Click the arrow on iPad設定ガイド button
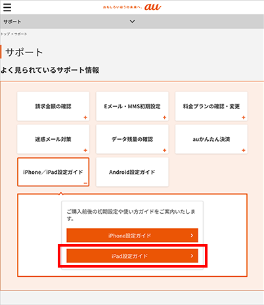The image size is (264, 305). pos(192,256)
